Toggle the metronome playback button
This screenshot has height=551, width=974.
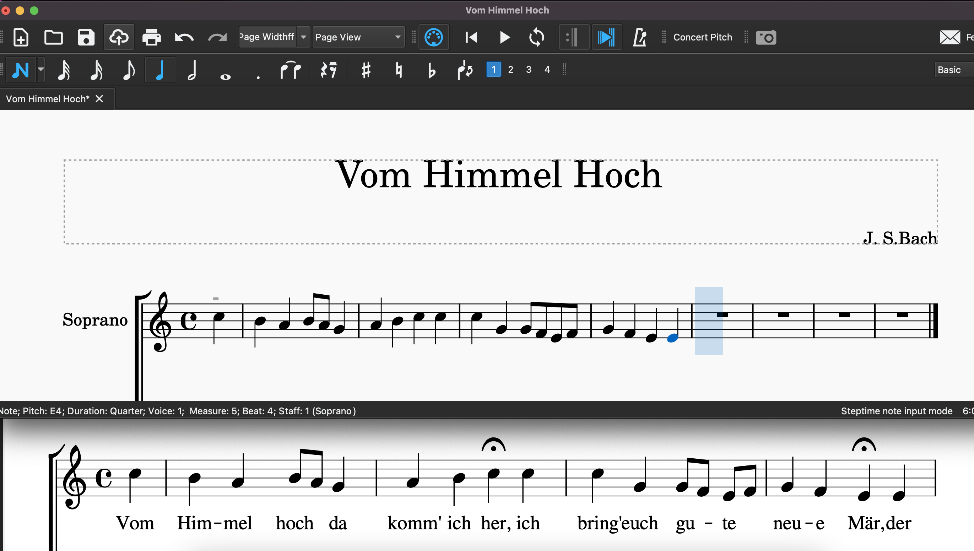tap(639, 37)
